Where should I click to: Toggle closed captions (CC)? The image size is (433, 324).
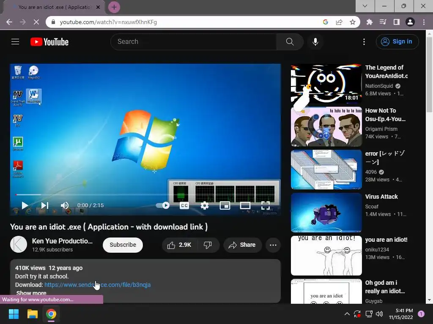pos(184,205)
